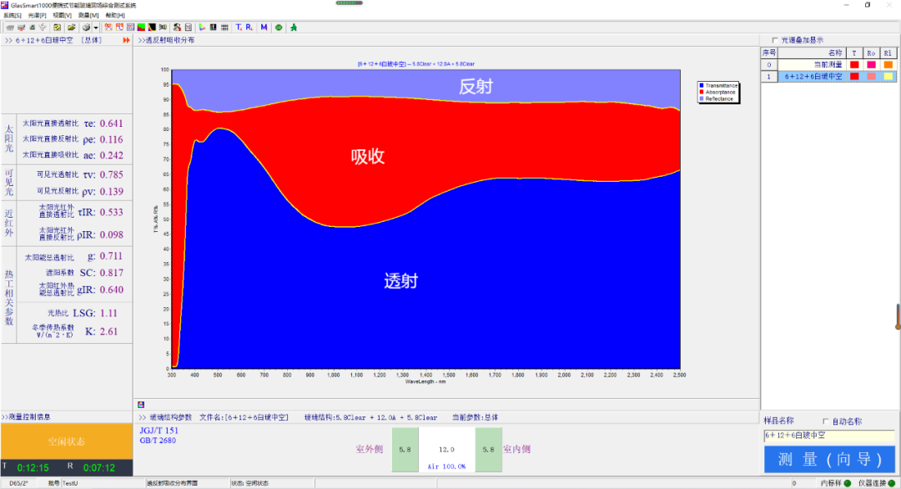
Task: Click the report sheet toolbar icon
Action: point(188,27)
